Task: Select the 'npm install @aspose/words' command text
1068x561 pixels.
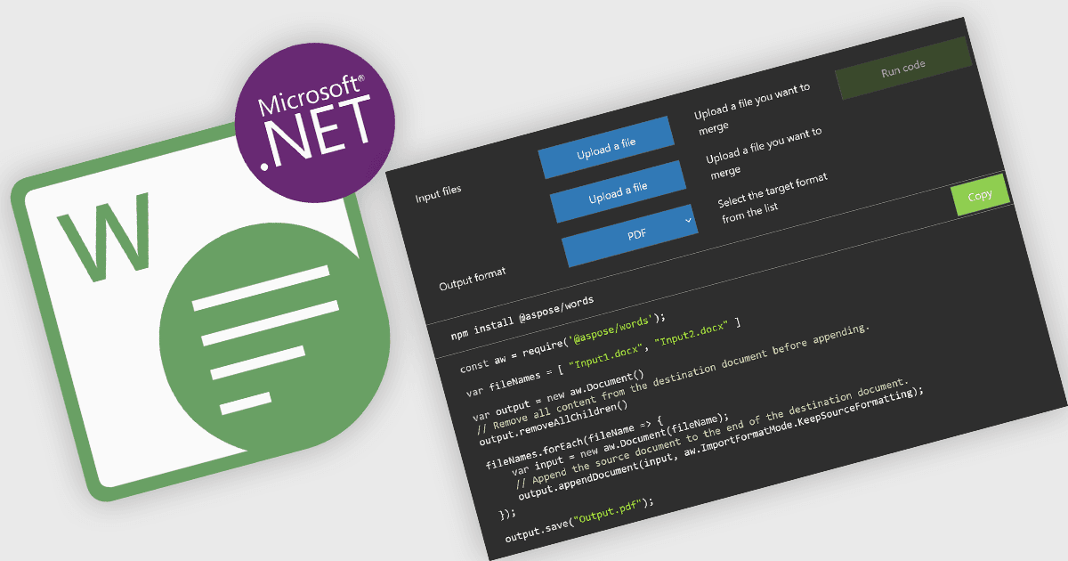Action: (522, 317)
